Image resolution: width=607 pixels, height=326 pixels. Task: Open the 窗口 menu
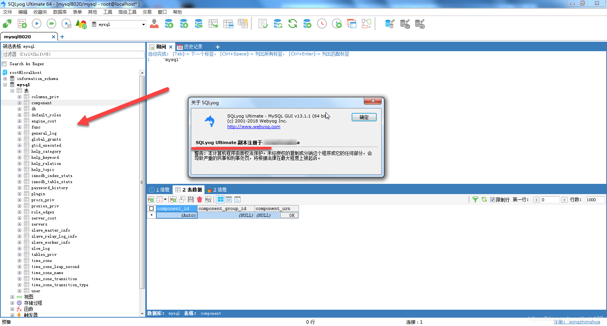pos(162,12)
